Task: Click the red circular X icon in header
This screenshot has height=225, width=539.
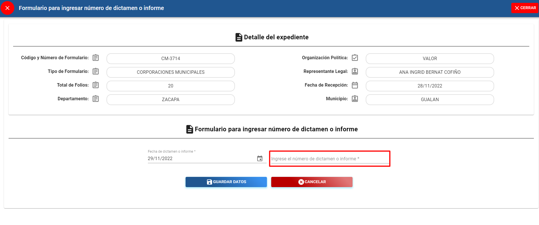Action: (7, 8)
